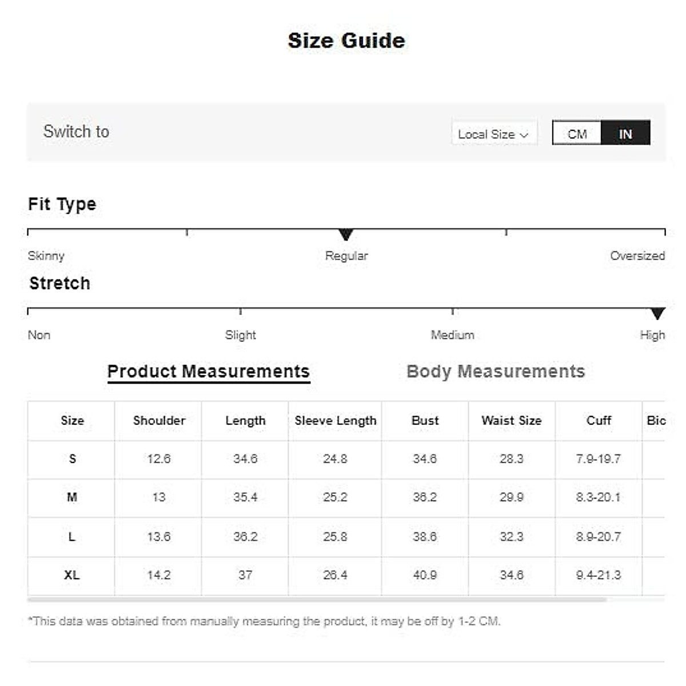The height and width of the screenshot is (686, 686).
Task: Click the Stretch High marker
Action: [x=658, y=313]
